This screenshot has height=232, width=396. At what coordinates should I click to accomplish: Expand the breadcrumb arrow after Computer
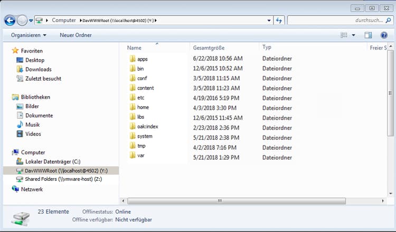[x=81, y=21]
